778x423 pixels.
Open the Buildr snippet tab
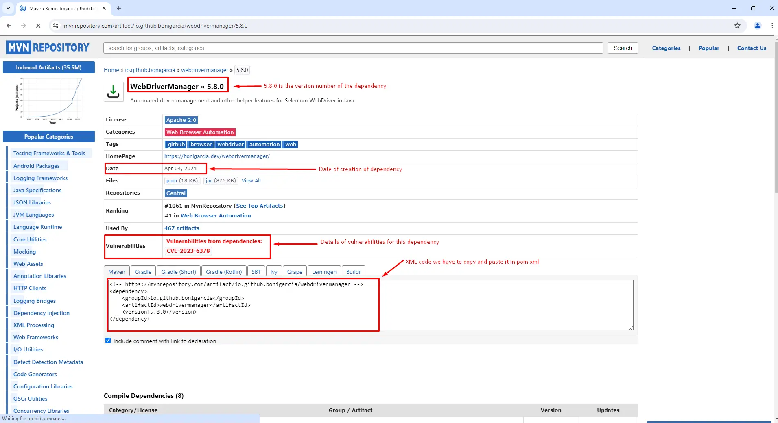(x=354, y=272)
